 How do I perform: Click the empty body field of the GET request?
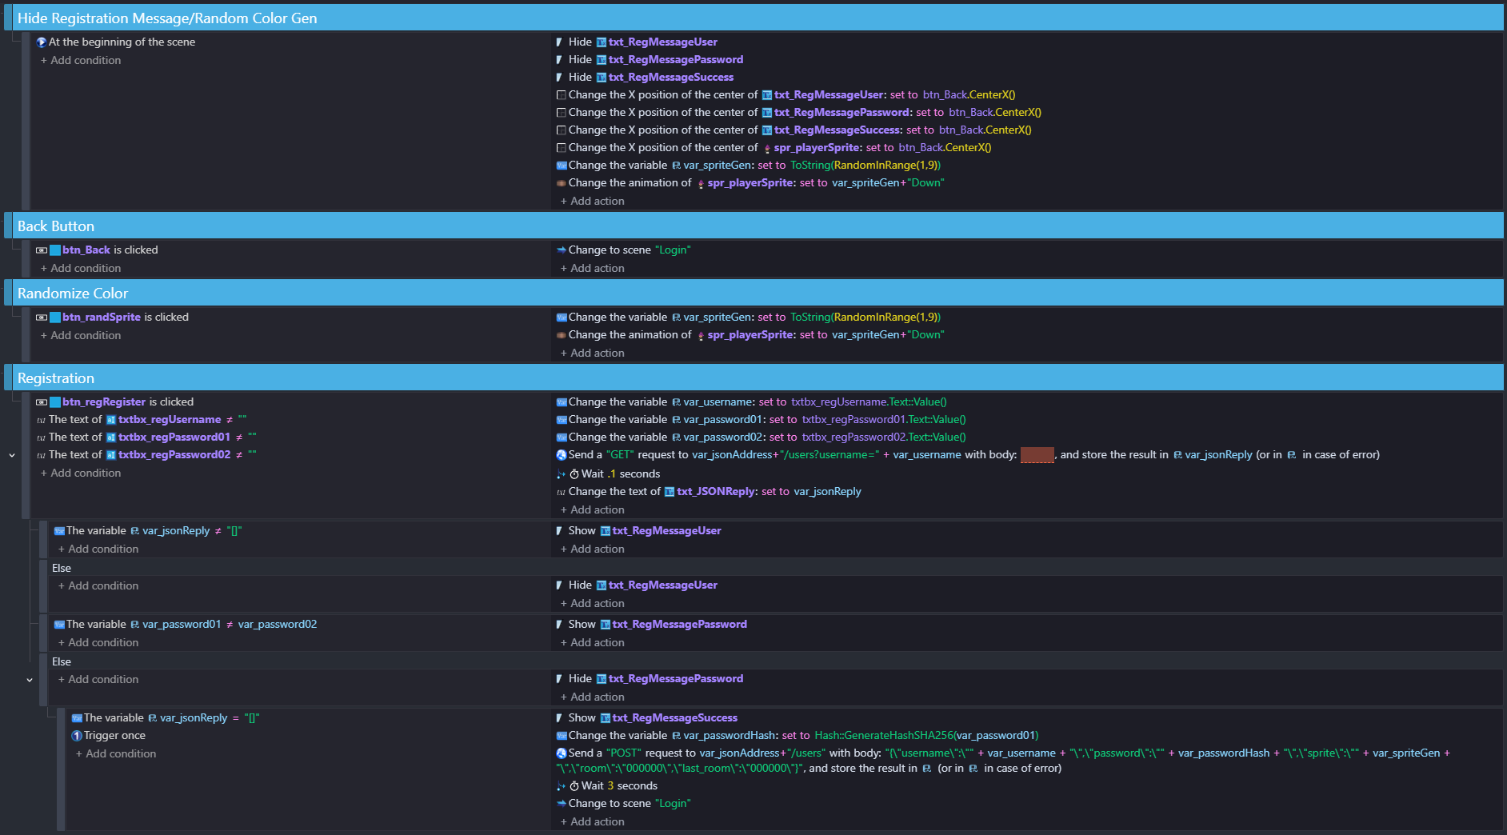point(1037,455)
